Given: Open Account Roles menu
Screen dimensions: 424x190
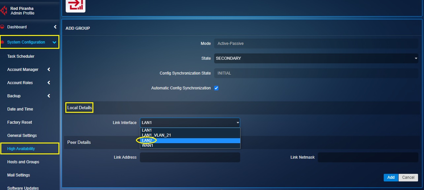Looking at the screenshot, I should 20,83.
